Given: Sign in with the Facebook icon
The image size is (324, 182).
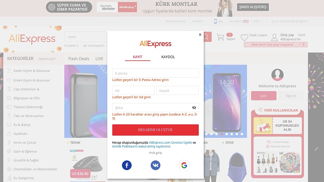Looking at the screenshot, I should (x=127, y=165).
